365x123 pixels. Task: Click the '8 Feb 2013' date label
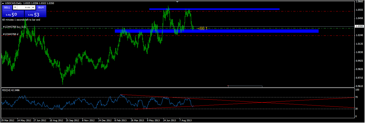(121, 120)
